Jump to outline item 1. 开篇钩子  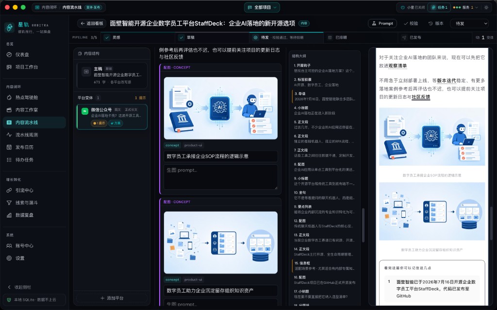click(x=325, y=68)
